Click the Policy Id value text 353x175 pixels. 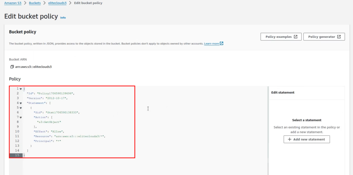(56, 93)
